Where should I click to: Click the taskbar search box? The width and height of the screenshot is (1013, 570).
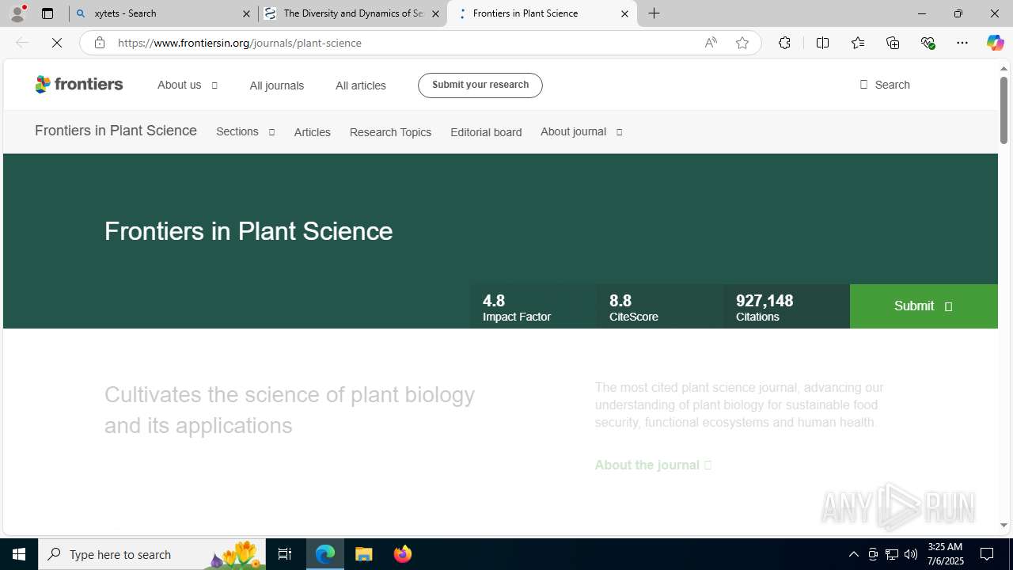(152, 554)
